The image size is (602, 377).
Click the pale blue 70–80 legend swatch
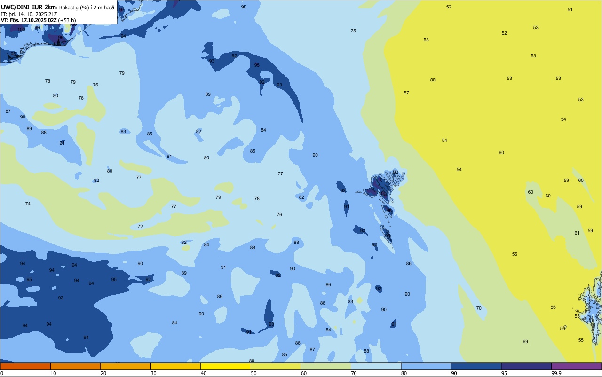[x=376, y=366]
